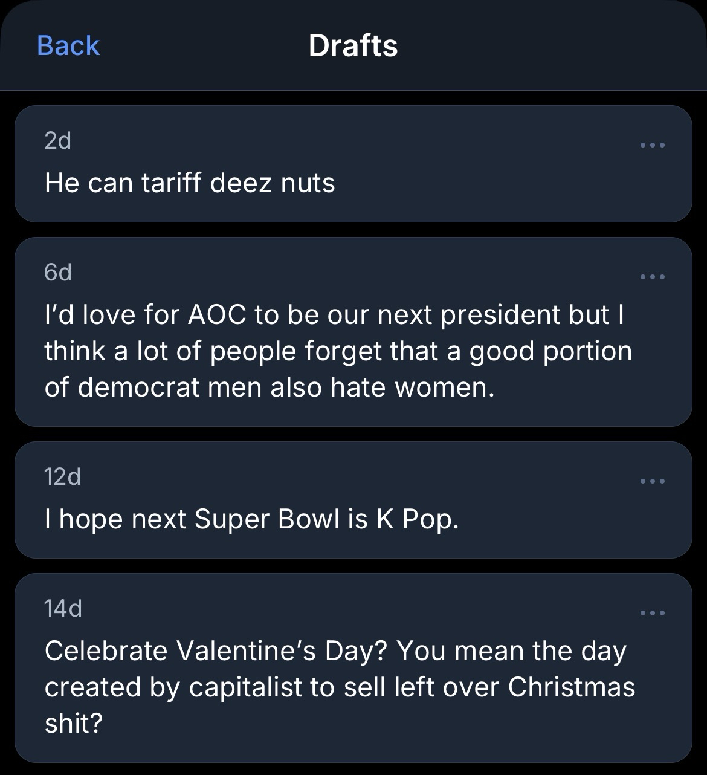Open ellipsis menu on Valentine's Day draft
Image resolution: width=707 pixels, height=775 pixels.
(653, 613)
